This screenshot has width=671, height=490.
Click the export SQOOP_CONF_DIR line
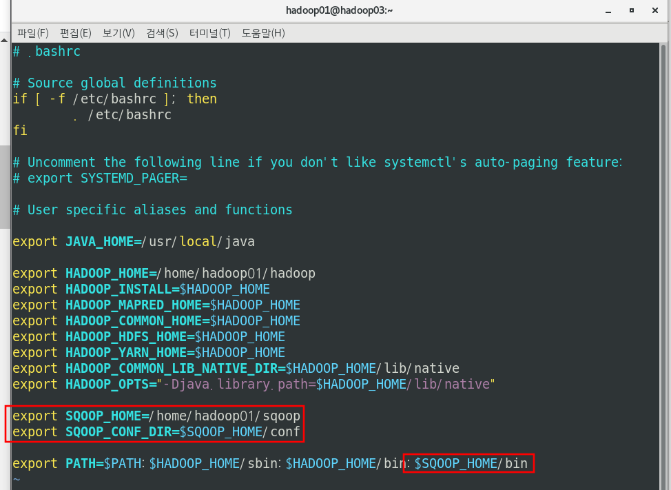pyautogui.click(x=156, y=431)
